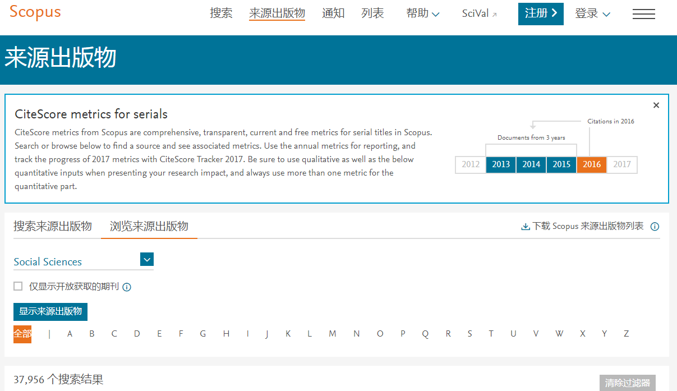Click the info icon next to download list

pos(655,227)
